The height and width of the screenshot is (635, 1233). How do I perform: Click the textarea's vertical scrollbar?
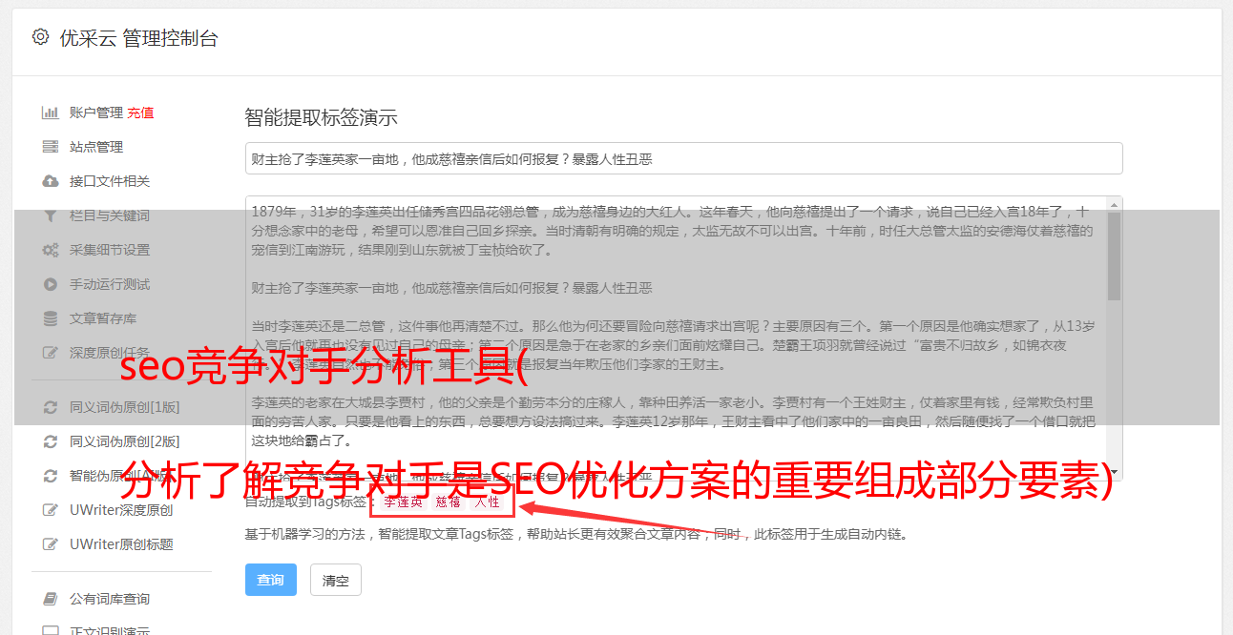click(x=1114, y=338)
